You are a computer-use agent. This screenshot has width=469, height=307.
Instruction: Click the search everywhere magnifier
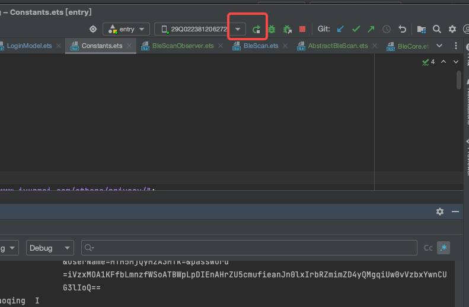pyautogui.click(x=437, y=29)
